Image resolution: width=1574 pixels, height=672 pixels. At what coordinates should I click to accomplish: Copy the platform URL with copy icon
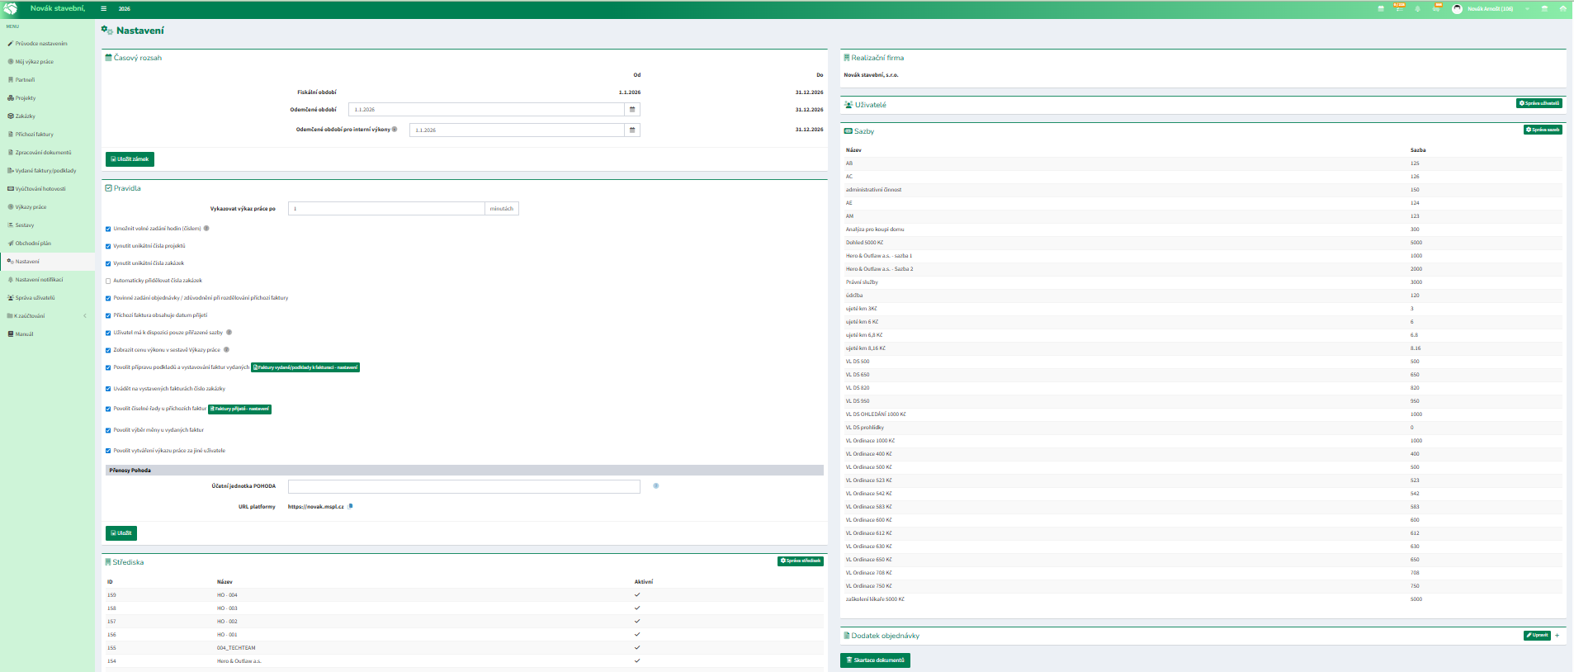(x=350, y=507)
